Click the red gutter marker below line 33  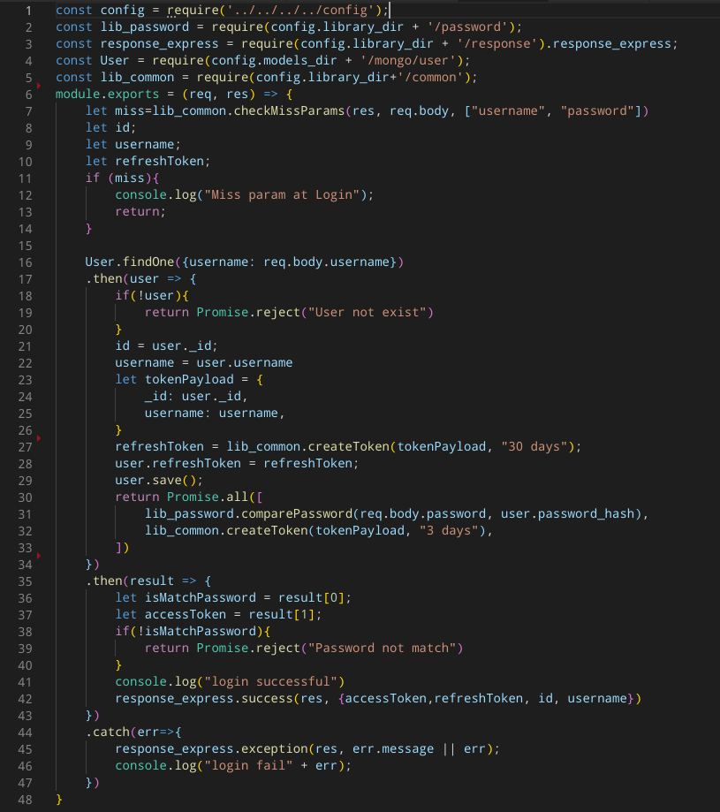point(39,556)
